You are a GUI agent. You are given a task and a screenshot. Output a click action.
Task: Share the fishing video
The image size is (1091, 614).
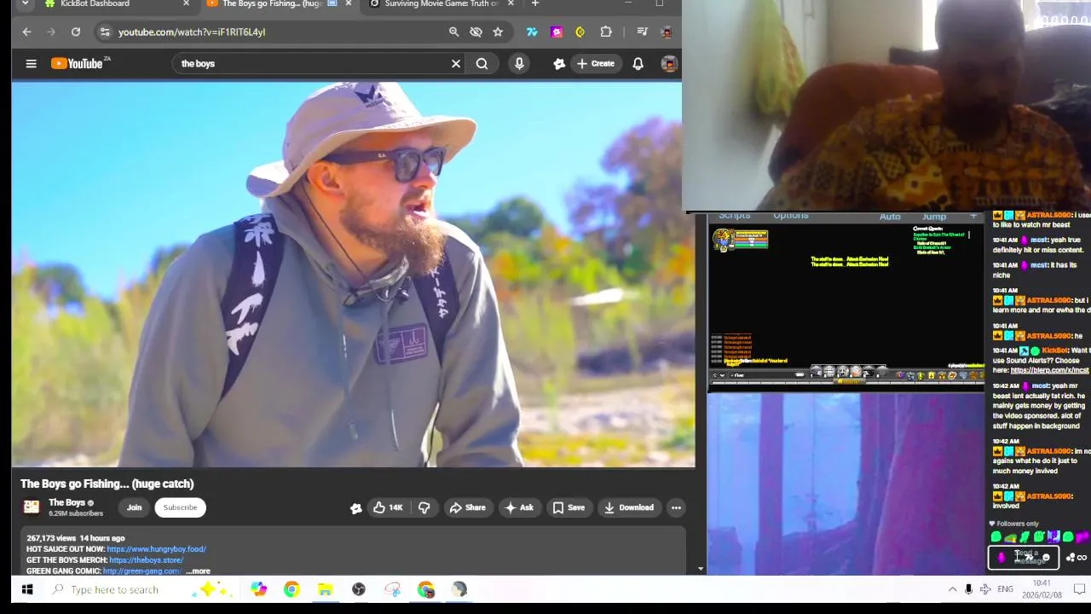click(467, 507)
